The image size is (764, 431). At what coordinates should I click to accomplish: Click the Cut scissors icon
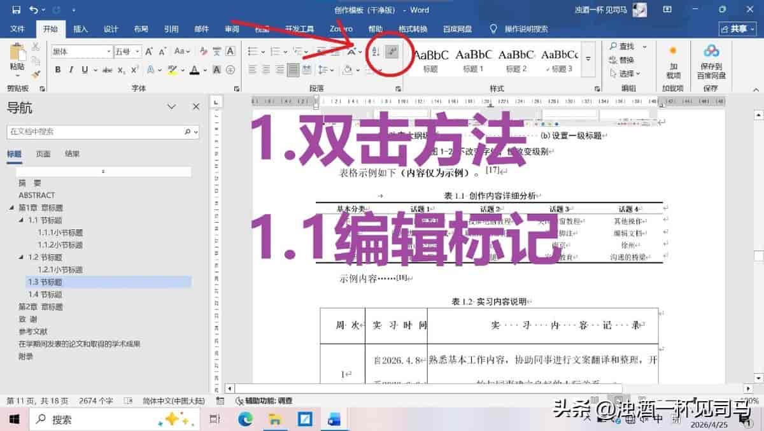coord(36,46)
